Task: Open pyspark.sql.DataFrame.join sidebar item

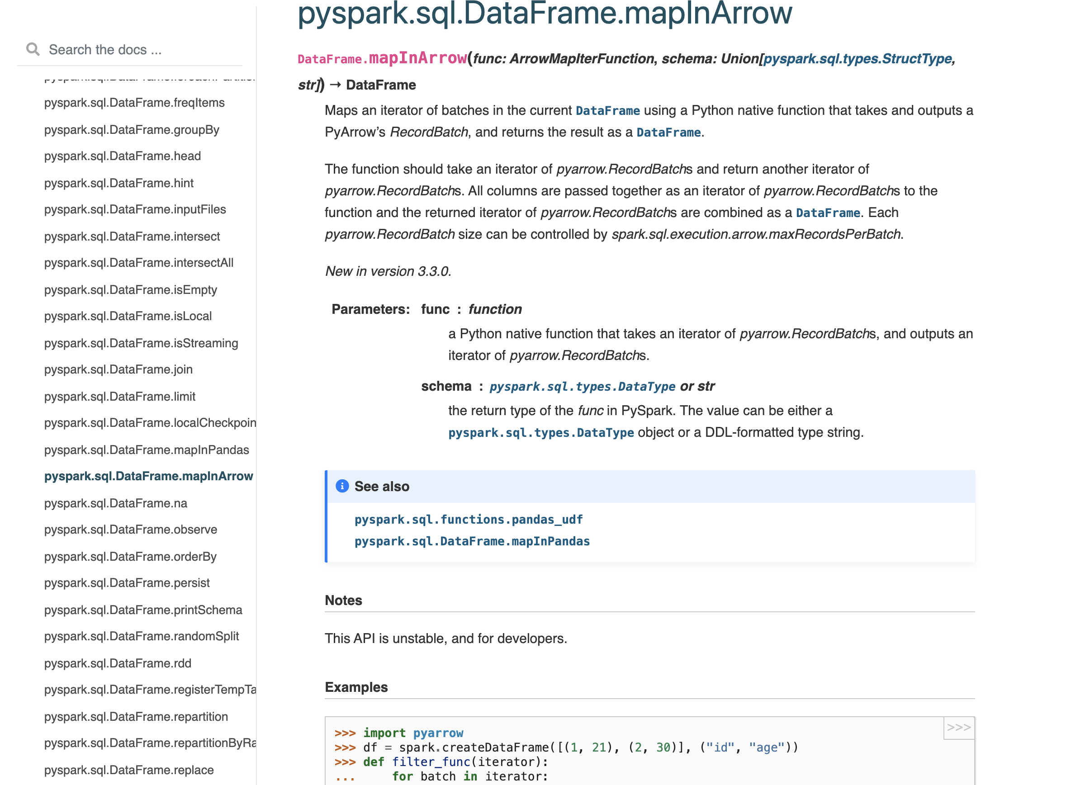Action: coord(118,369)
